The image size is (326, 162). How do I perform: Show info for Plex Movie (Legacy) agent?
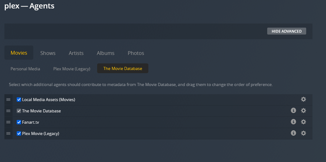pyautogui.click(x=293, y=133)
